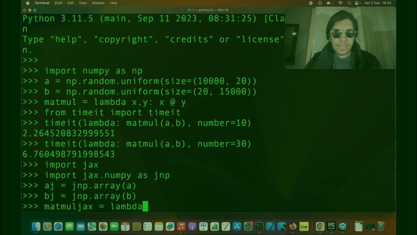The image size is (417, 235).
Task: Launch Firefox from the dock
Action: [x=293, y=226]
